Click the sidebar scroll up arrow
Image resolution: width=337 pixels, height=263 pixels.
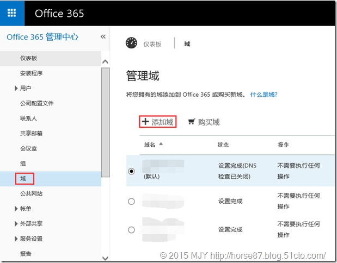105,62
